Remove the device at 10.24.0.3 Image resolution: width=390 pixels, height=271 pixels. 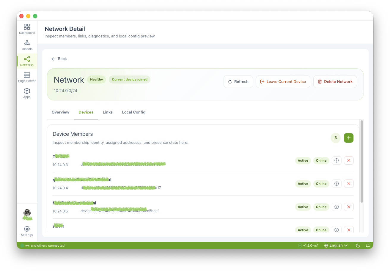[349, 160]
